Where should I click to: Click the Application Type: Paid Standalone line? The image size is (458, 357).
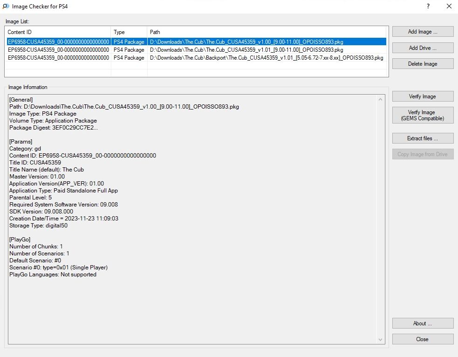(x=63, y=191)
